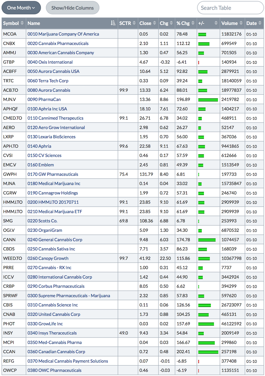Open Marijuana Company Of America link
The height and width of the screenshot is (376, 265).
[63, 34]
